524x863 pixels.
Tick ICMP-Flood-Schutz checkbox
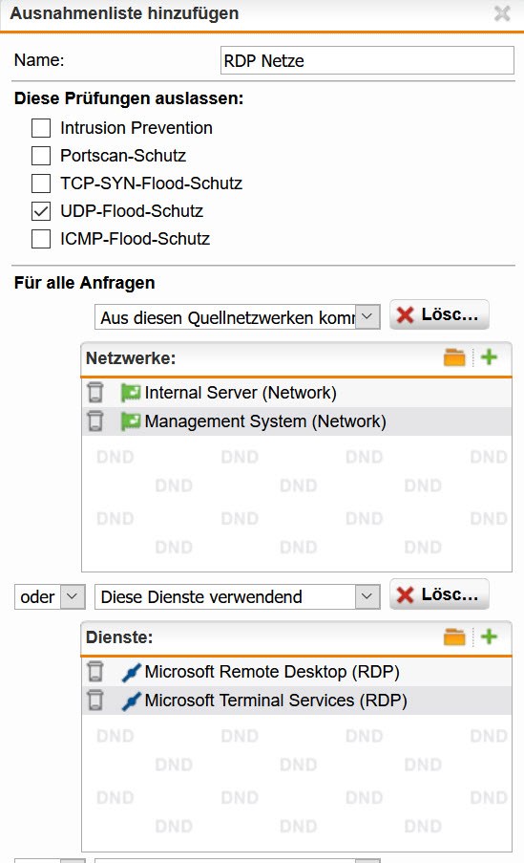coord(41,239)
